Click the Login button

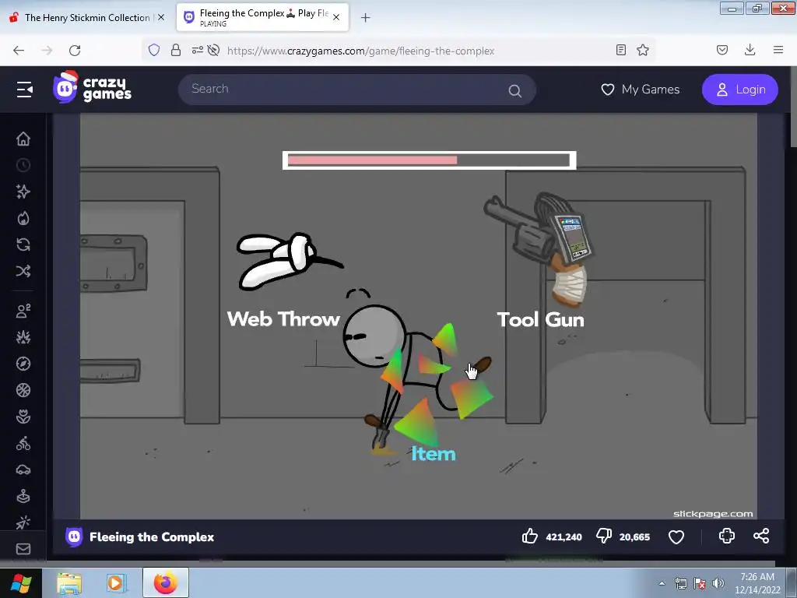pos(740,90)
